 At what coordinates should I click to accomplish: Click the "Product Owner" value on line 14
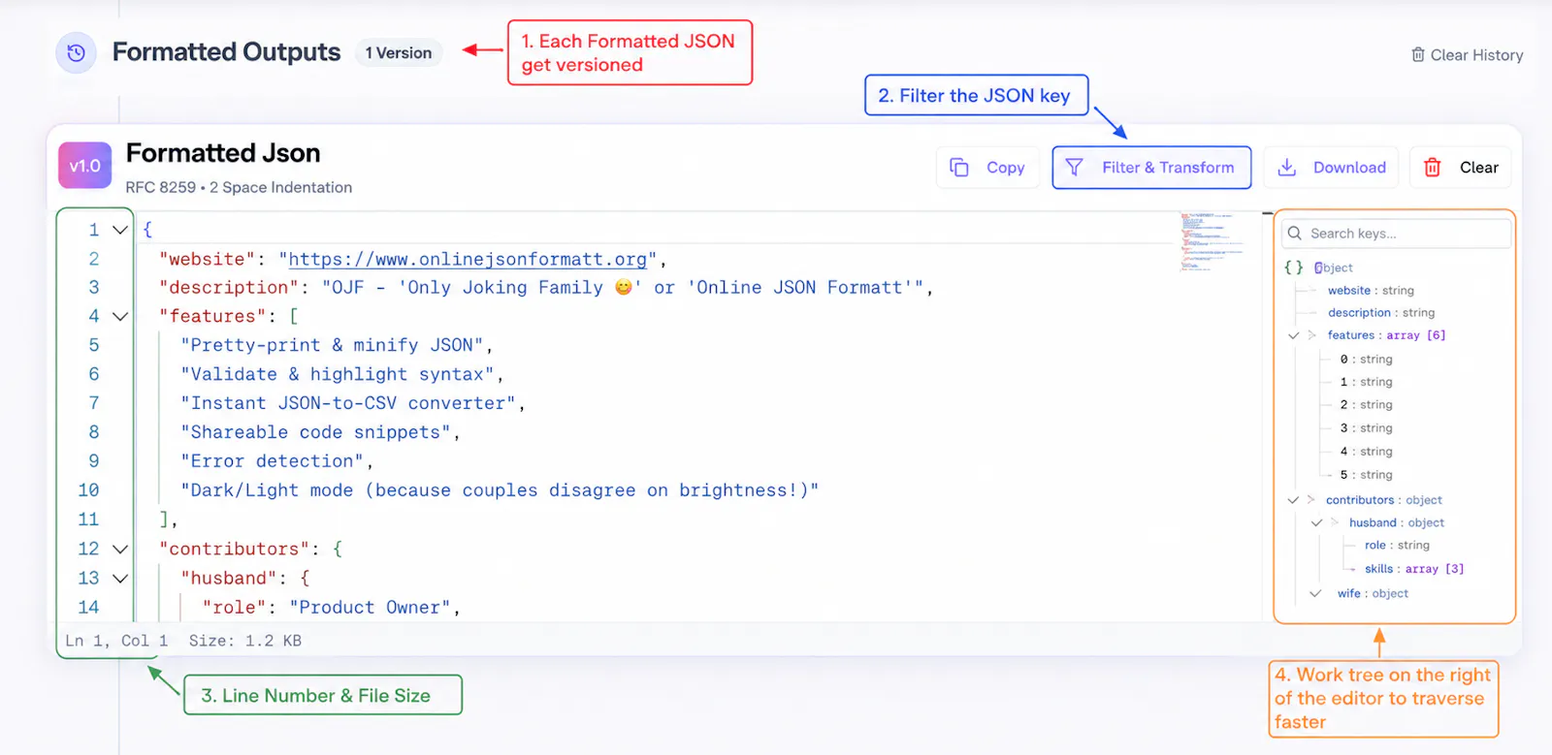point(371,608)
